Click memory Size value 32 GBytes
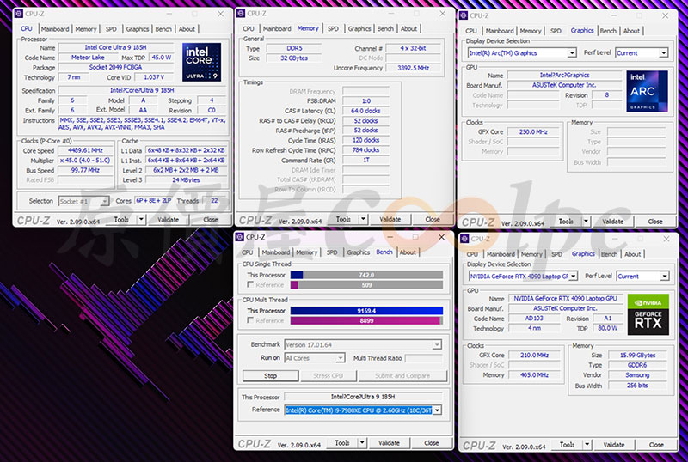This screenshot has width=688, height=462. coord(294,58)
